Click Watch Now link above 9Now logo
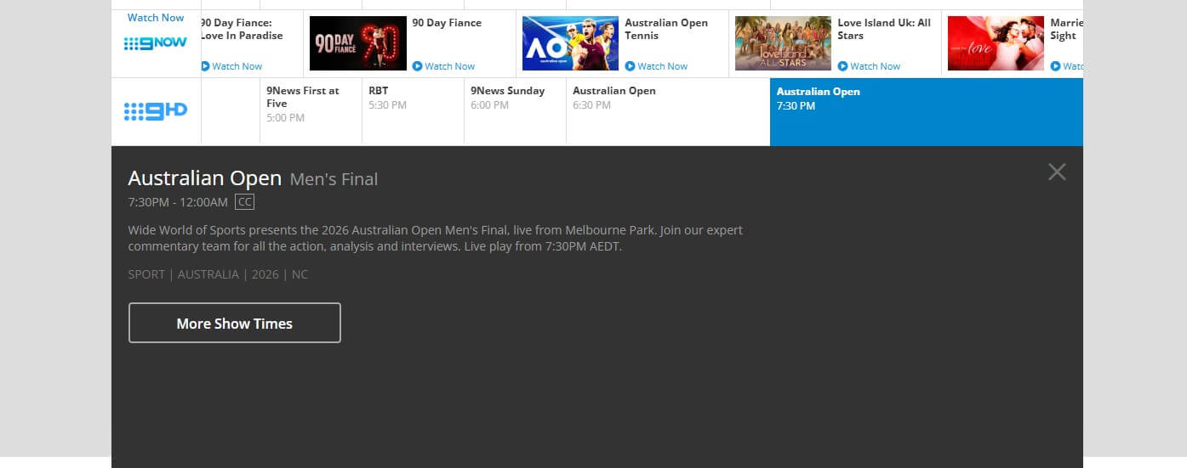This screenshot has width=1187, height=468. tap(156, 18)
